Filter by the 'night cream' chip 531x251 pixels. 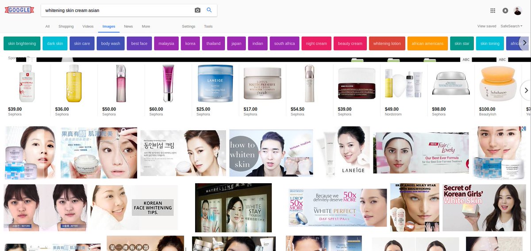pos(316,43)
